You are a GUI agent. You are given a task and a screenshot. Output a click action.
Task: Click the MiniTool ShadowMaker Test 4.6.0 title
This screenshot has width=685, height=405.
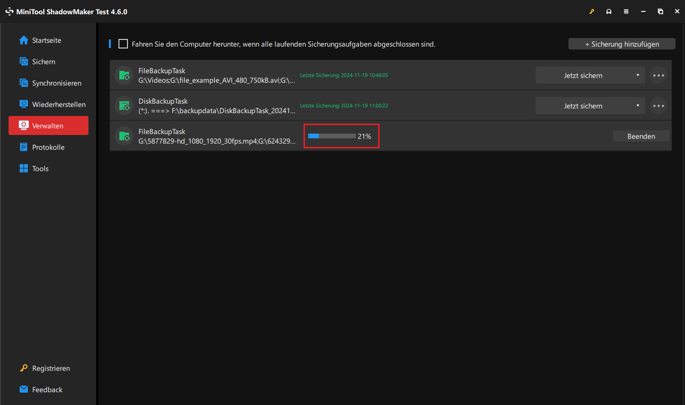(72, 11)
